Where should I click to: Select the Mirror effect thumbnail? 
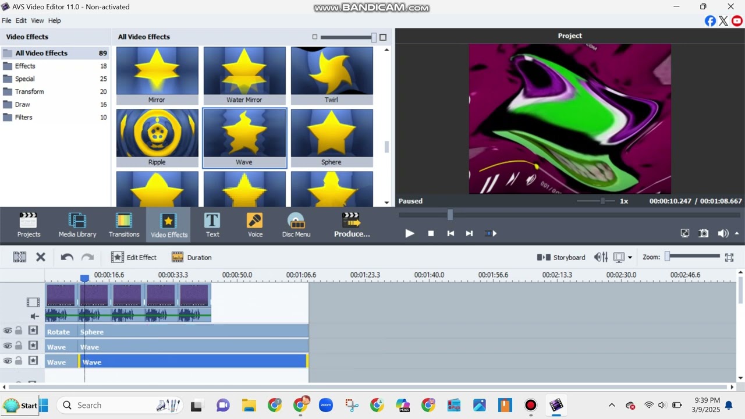[x=157, y=76]
